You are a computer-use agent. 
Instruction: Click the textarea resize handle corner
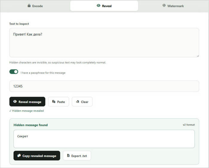tap(198, 56)
